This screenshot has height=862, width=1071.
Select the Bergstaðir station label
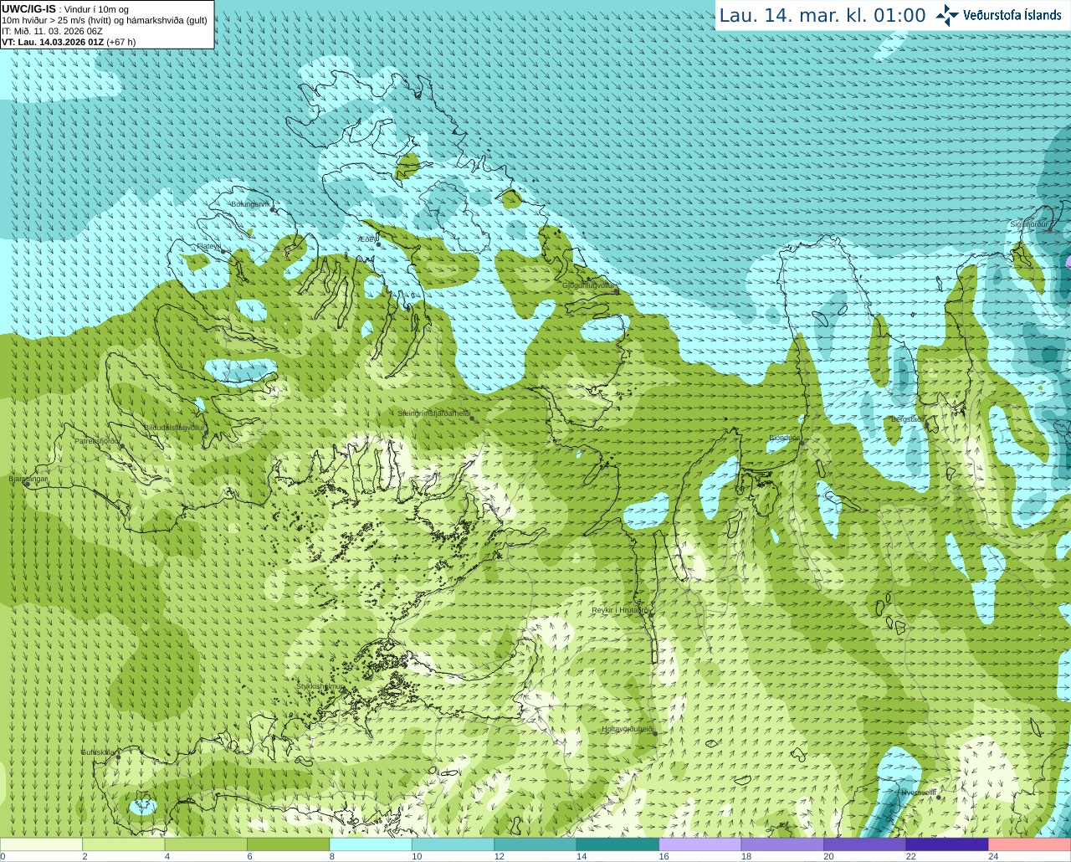(x=908, y=419)
